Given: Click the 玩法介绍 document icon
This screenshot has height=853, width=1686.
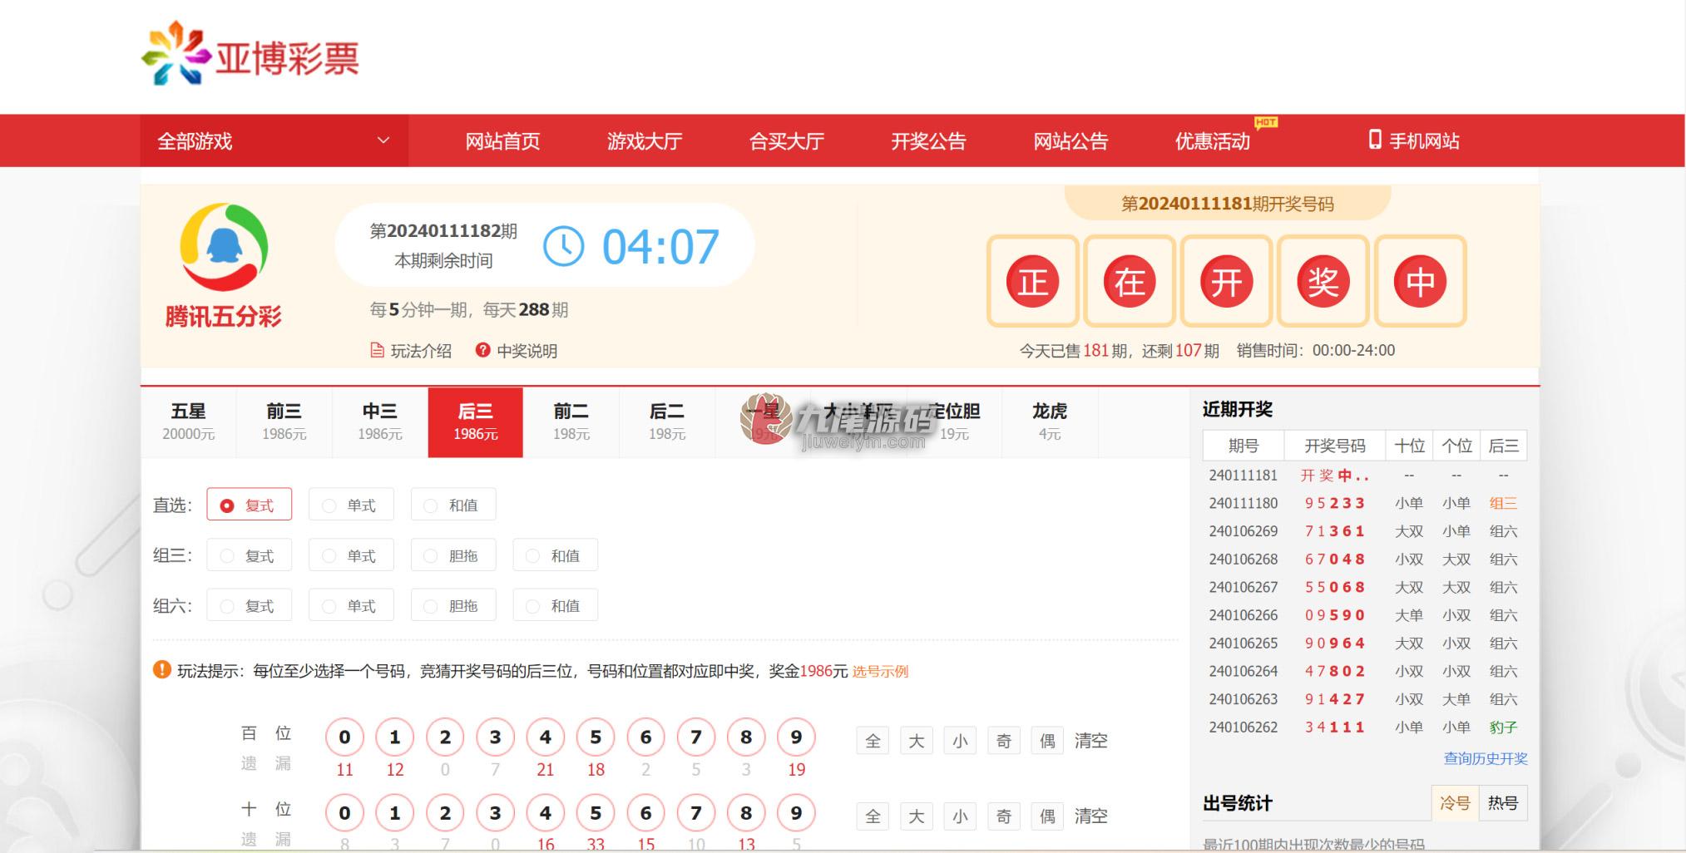Looking at the screenshot, I should coord(377,350).
